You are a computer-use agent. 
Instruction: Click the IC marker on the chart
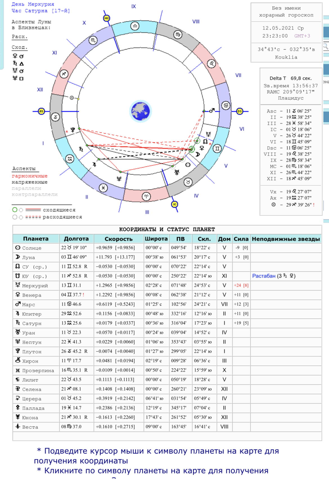175,204
